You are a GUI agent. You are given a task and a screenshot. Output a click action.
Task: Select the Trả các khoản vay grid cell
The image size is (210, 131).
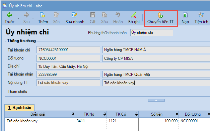(x=40, y=121)
